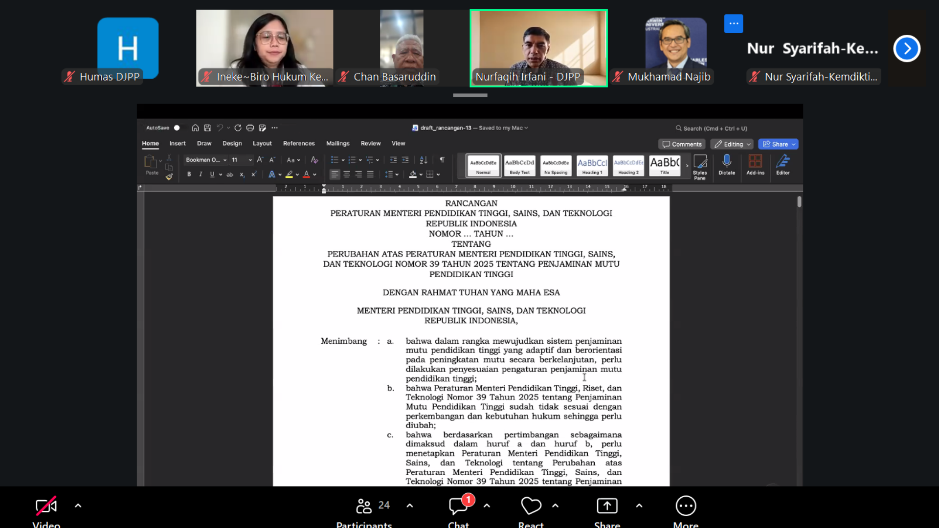Viewport: 939px width, 528px height.
Task: Toggle Italic formatting
Action: (x=201, y=175)
